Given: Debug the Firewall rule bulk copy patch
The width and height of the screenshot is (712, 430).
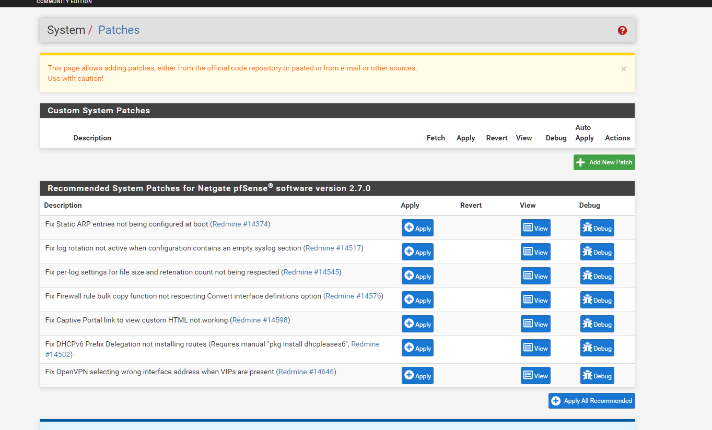Looking at the screenshot, I should pyautogui.click(x=597, y=300).
